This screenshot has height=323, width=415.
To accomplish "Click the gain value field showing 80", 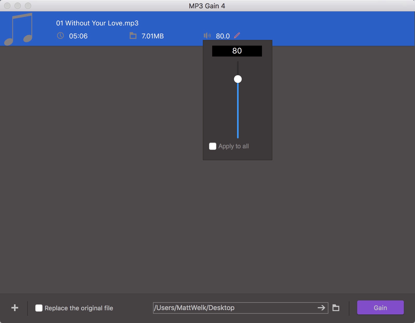I will coord(237,51).
